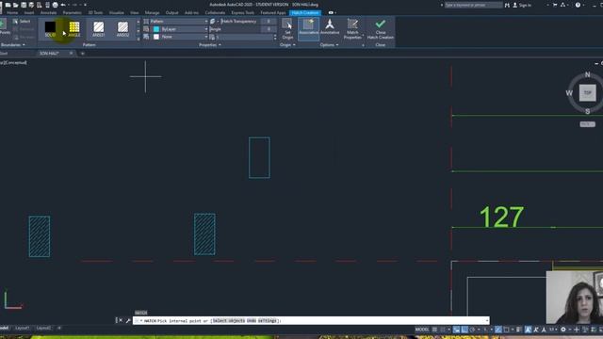603x339 pixels.
Task: Adjust the Hatch Transparency slider
Action: (249, 22)
